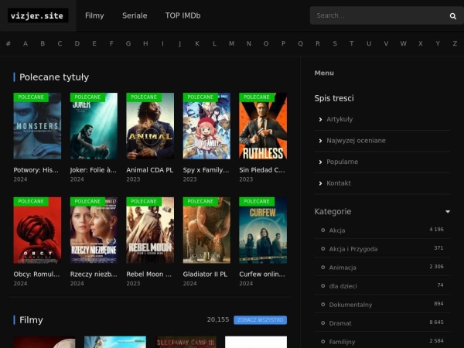Open the Animal poster thumbnail
464x348 pixels.
tap(150, 126)
